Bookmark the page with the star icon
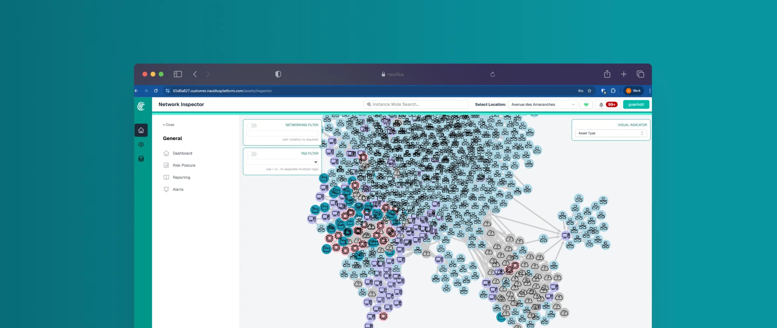Viewport: 777px width, 328px height. pos(589,90)
